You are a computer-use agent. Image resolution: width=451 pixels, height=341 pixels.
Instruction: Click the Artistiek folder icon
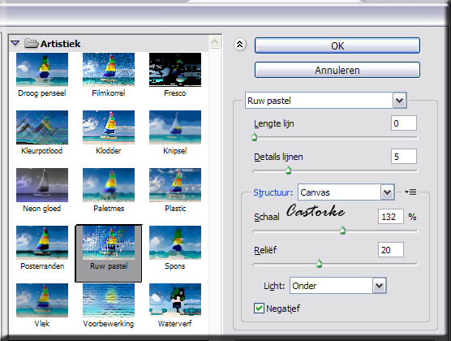32,44
